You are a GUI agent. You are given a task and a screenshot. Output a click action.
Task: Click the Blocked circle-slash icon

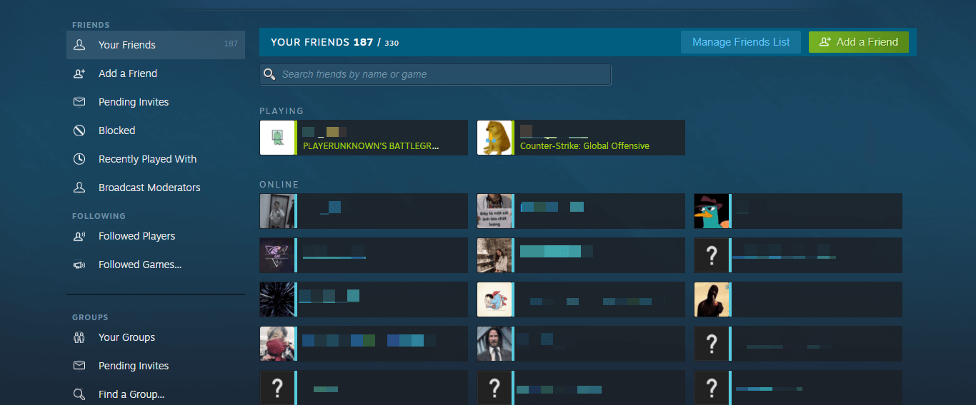coord(79,130)
